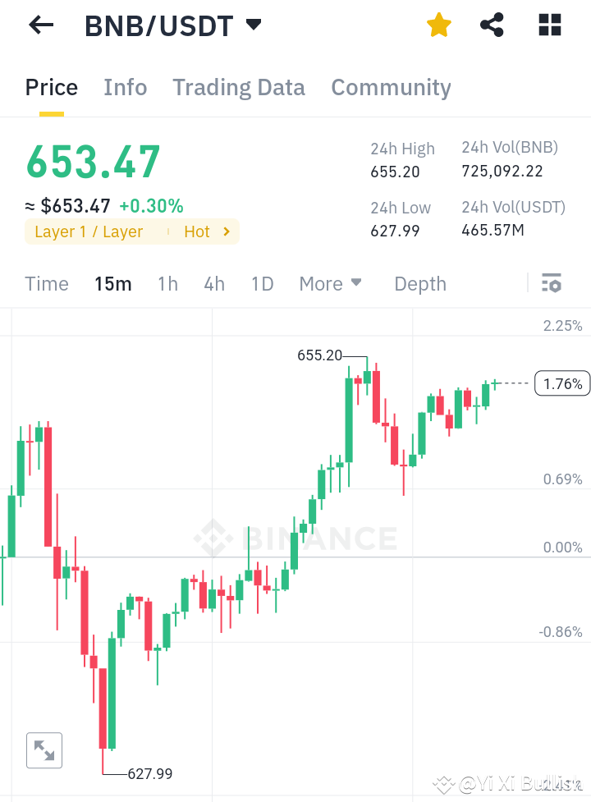Viewport: 591px width, 802px height.
Task: Expand chart to fullscreen via corner icon
Action: pos(44,749)
